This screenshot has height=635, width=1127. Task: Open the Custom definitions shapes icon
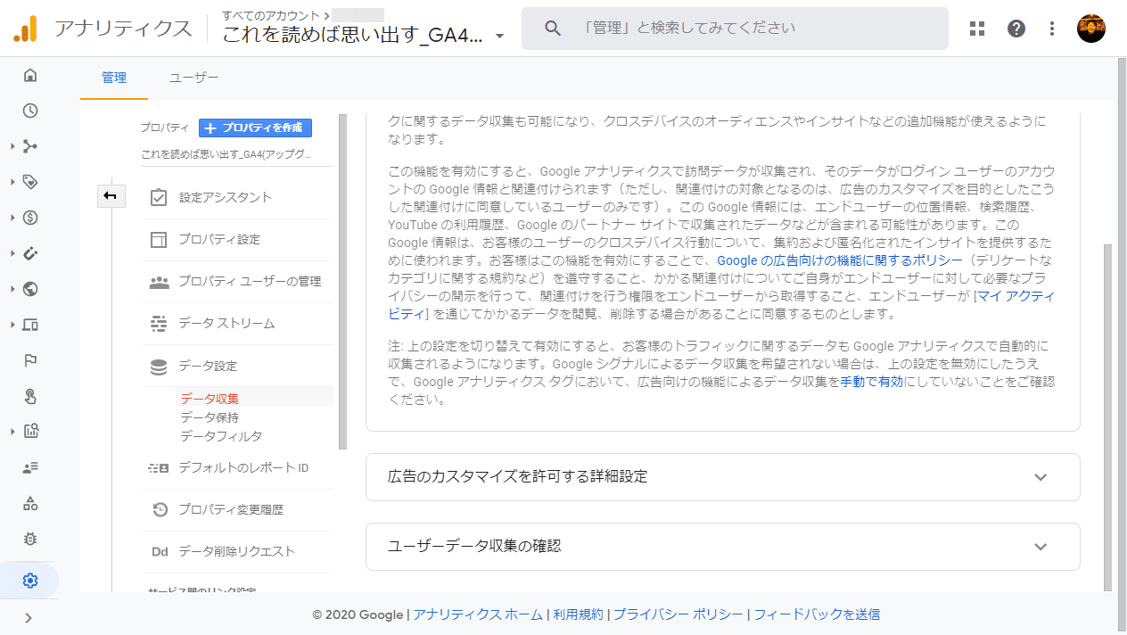coord(30,503)
